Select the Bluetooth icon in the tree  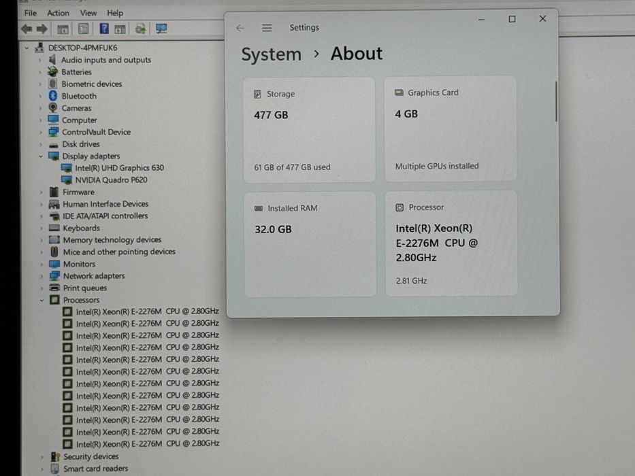tap(52, 95)
